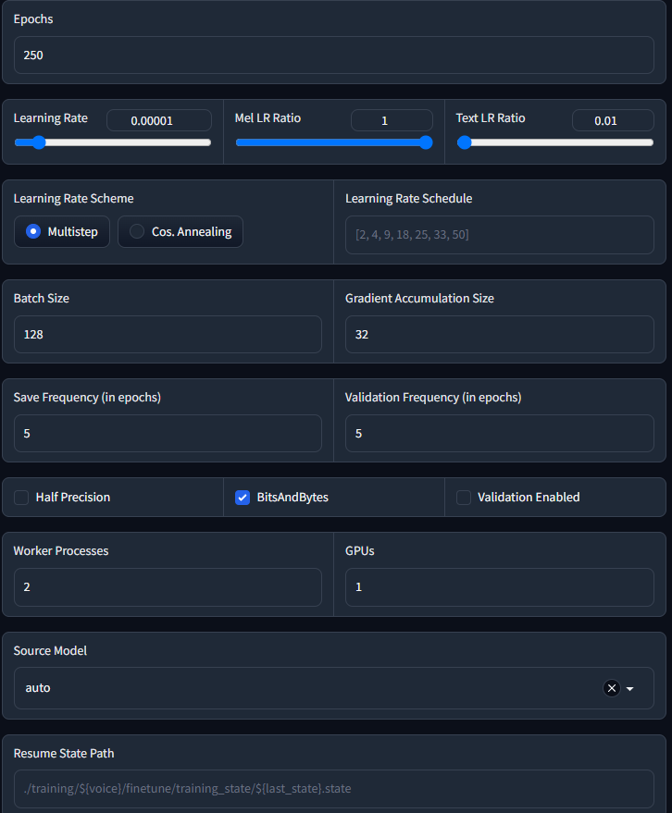Viewport: 672px width, 813px height.
Task: Clear the Source Model selection with X icon
Action: click(612, 688)
